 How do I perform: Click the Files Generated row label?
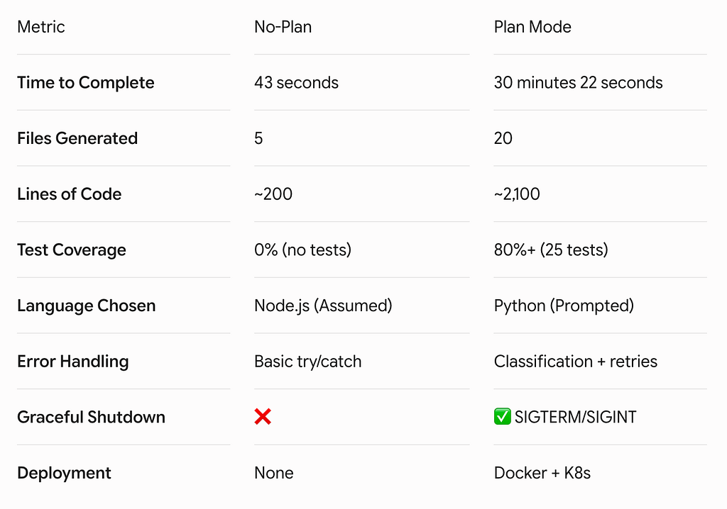[x=77, y=138]
